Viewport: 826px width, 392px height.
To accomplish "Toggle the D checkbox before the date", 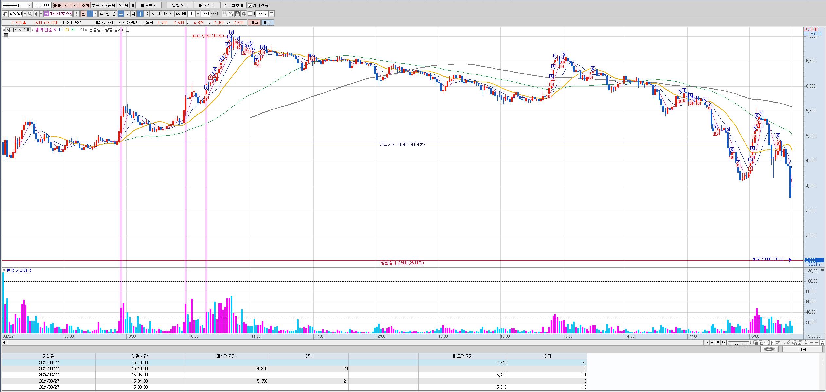I will (250, 14).
